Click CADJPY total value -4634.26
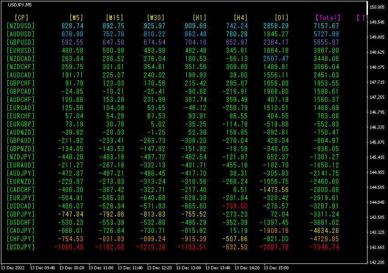The height and width of the screenshot is (273, 388). pyautogui.click(x=325, y=231)
